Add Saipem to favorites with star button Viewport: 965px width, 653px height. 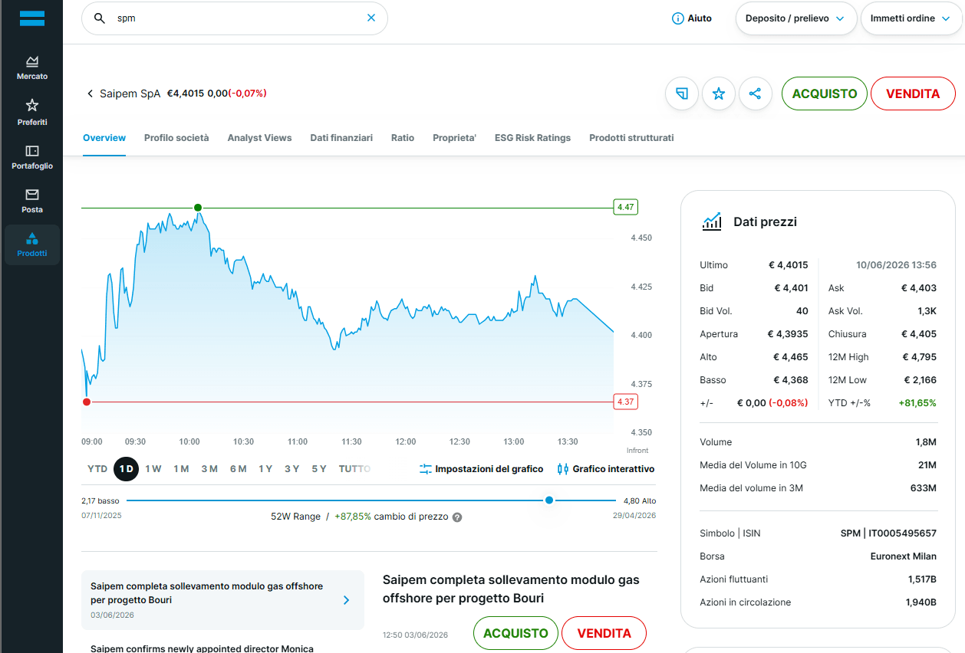[x=719, y=94]
